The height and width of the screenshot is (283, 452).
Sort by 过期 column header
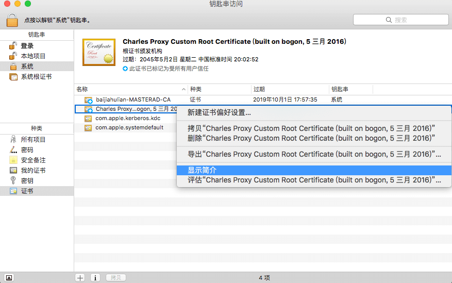coord(290,89)
